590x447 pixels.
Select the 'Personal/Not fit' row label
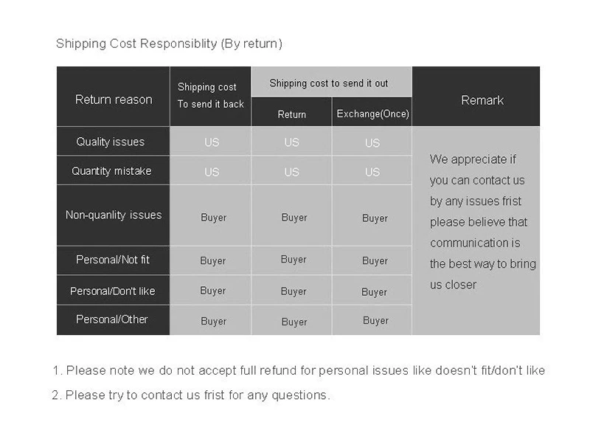114,260
